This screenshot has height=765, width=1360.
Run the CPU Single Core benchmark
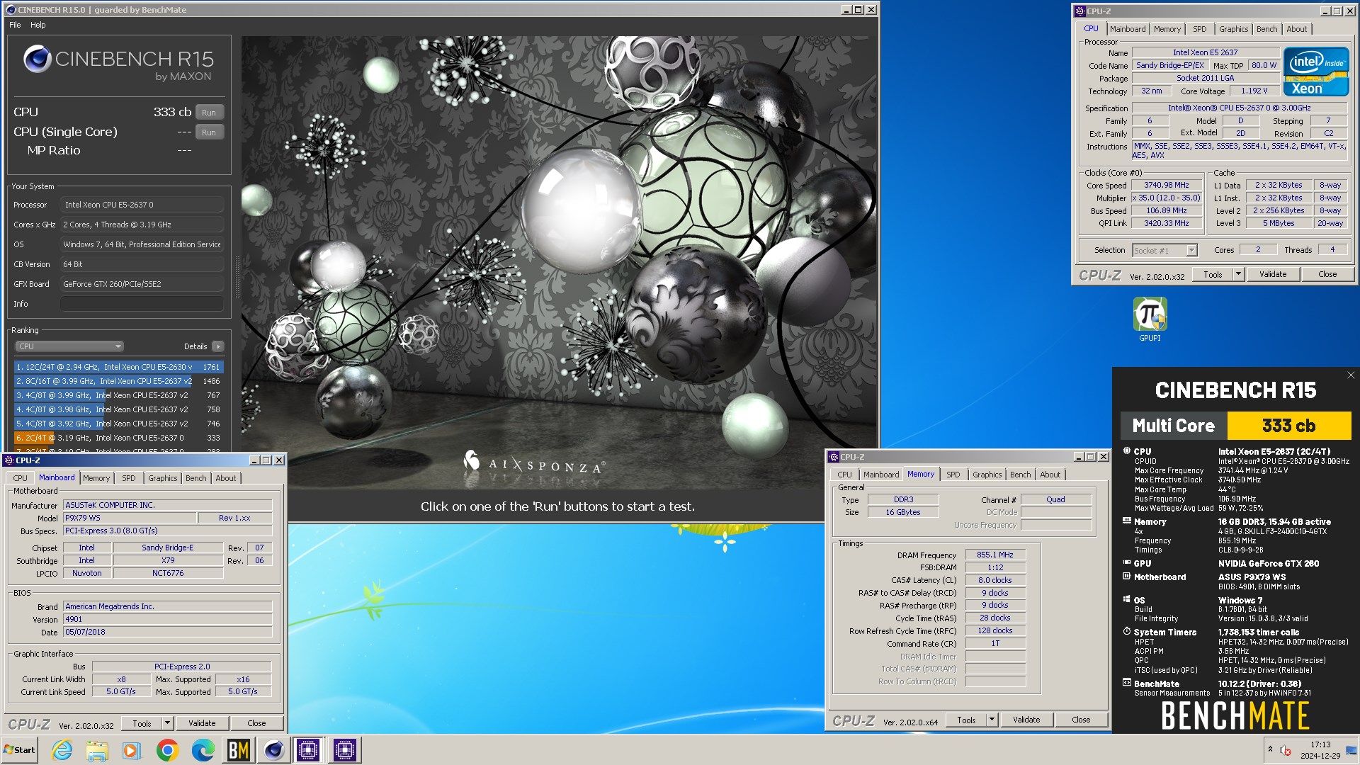pos(209,132)
